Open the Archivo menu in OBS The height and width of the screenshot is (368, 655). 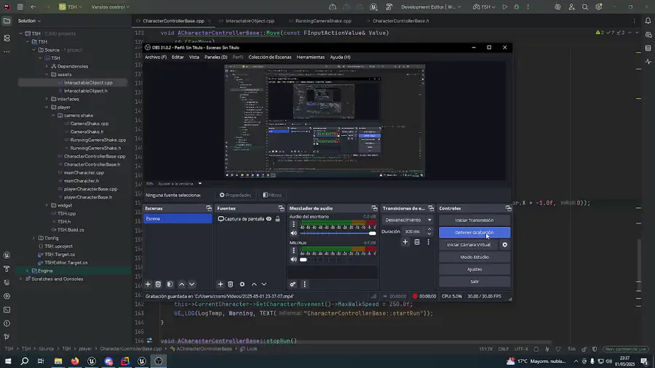click(x=156, y=57)
